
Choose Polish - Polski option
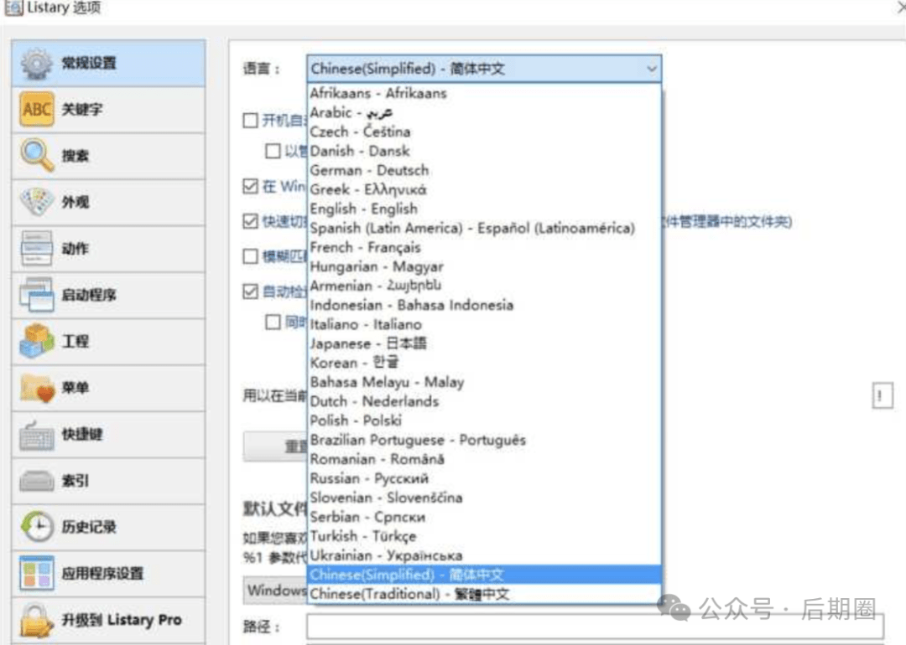[484, 421]
